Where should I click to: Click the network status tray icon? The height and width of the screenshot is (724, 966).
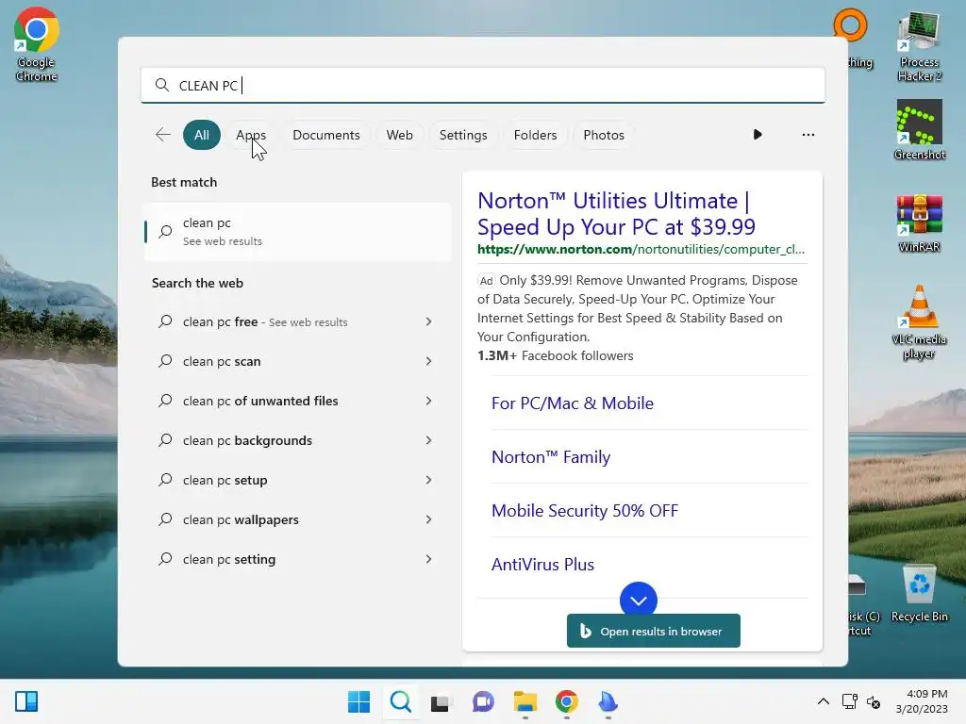click(x=850, y=701)
